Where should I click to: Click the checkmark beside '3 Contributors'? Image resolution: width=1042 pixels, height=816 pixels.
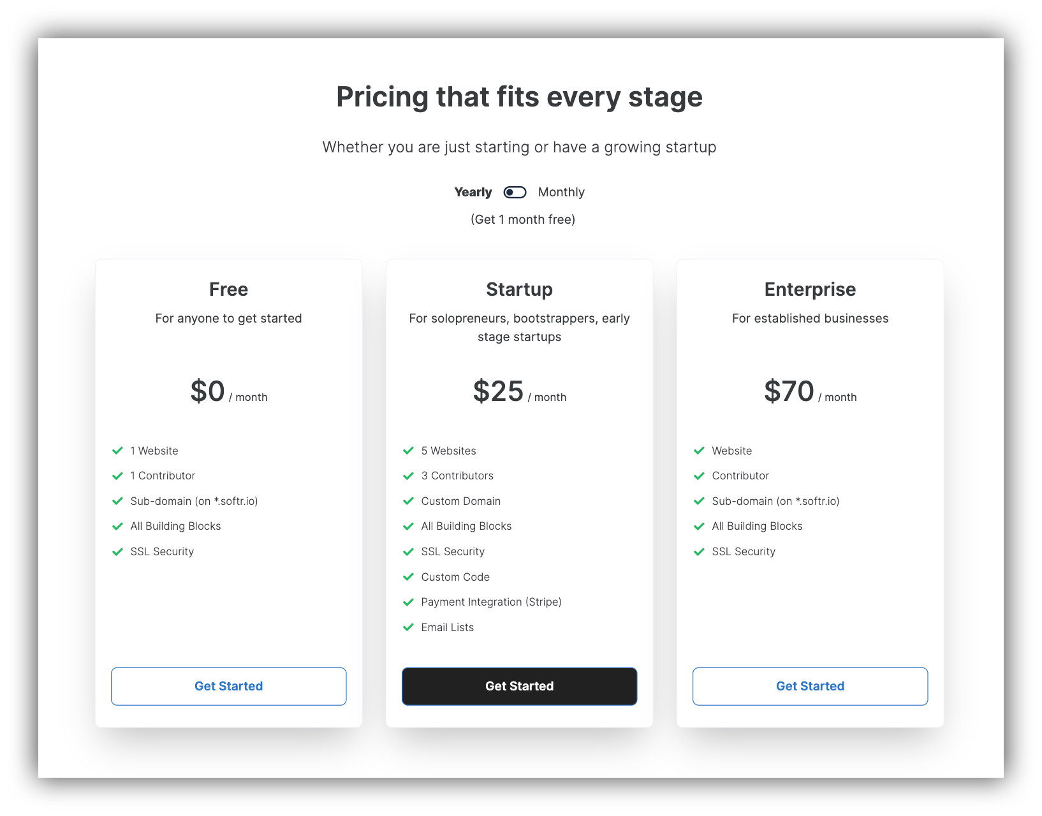(408, 476)
